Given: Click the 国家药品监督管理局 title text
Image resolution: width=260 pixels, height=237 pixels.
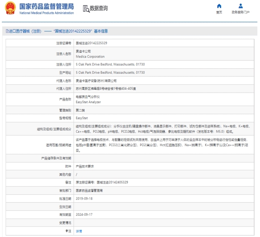Looking at the screenshot, I should tap(46, 6).
